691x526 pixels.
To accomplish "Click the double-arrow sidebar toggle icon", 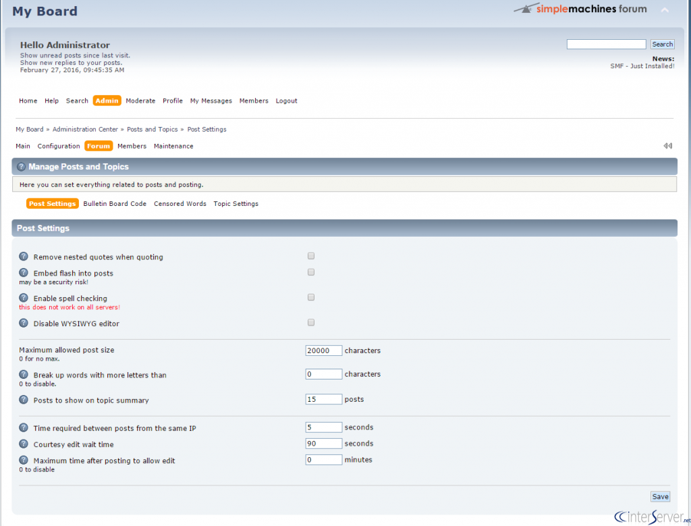I will click(x=667, y=146).
